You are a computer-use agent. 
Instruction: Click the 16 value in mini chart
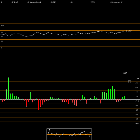coord(90,133)
